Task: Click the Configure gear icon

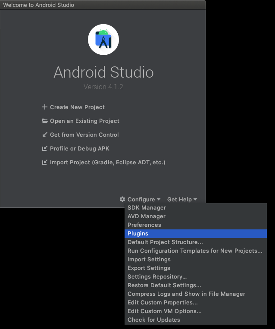Action: [122, 199]
